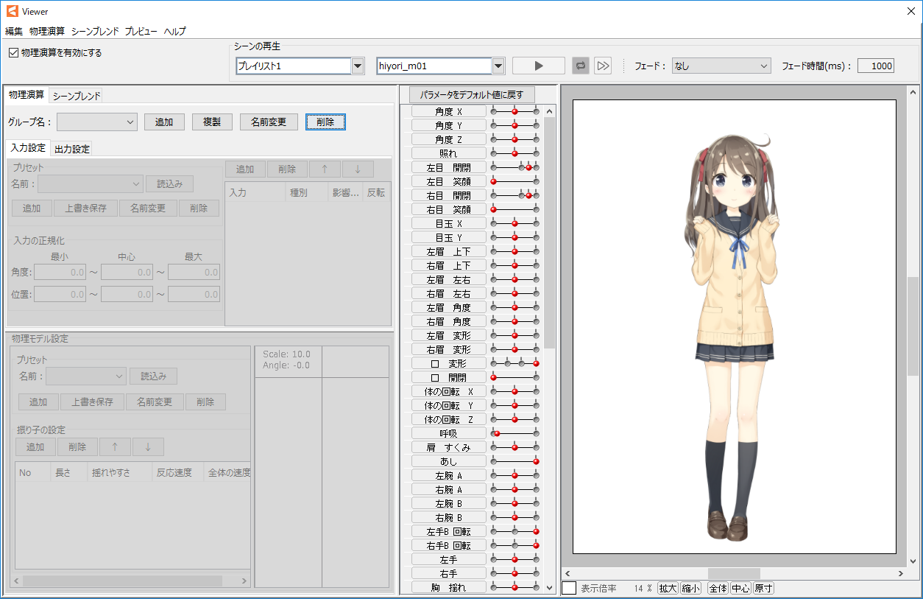The image size is (923, 599).
Task: Open the 編集 menu
Action: (x=14, y=31)
